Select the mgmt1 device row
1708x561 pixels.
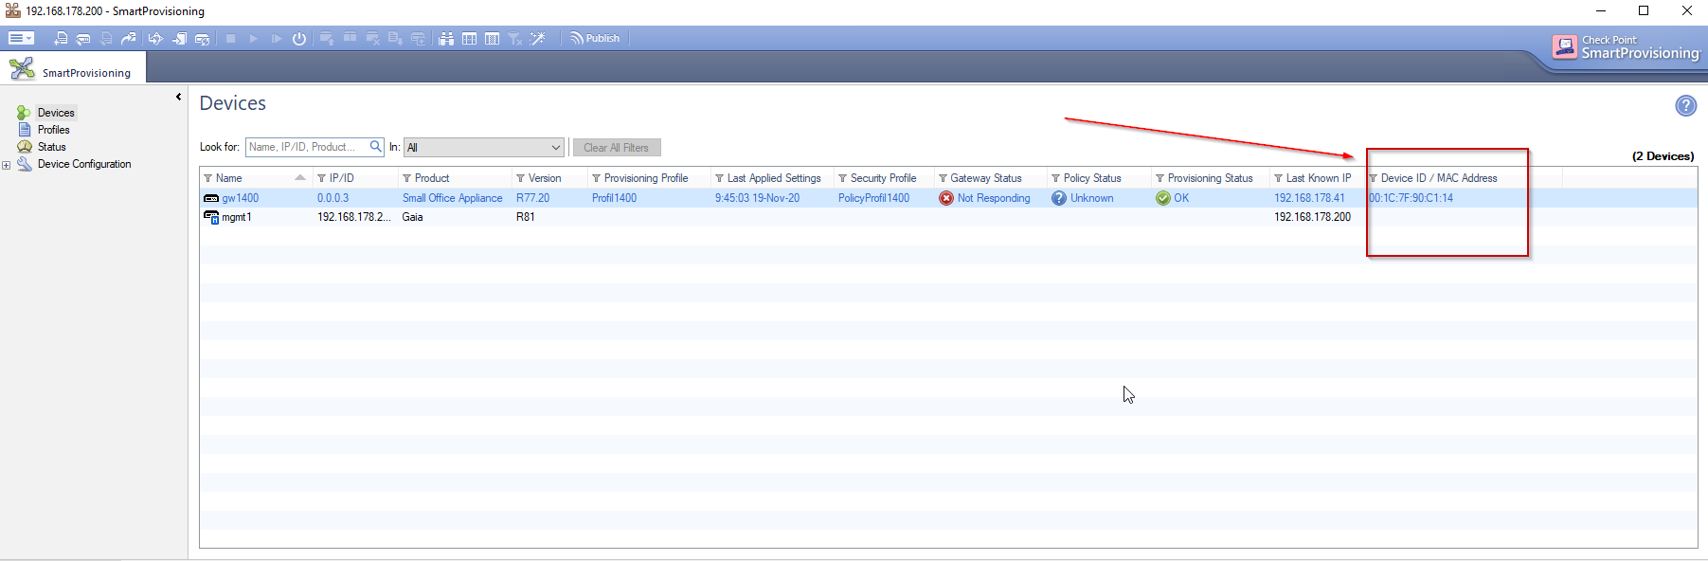(x=237, y=217)
